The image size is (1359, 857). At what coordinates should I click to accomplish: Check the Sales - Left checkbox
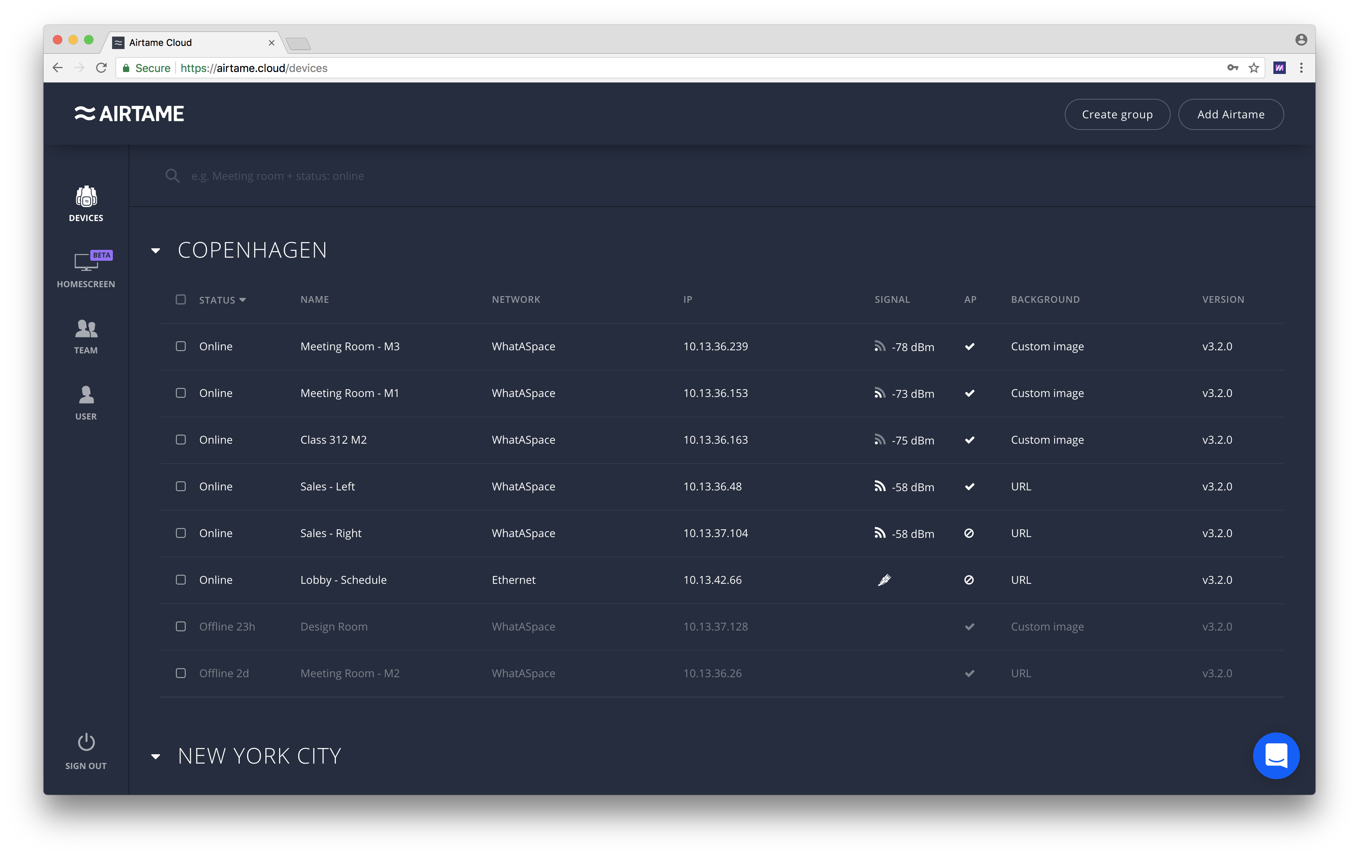[181, 486]
